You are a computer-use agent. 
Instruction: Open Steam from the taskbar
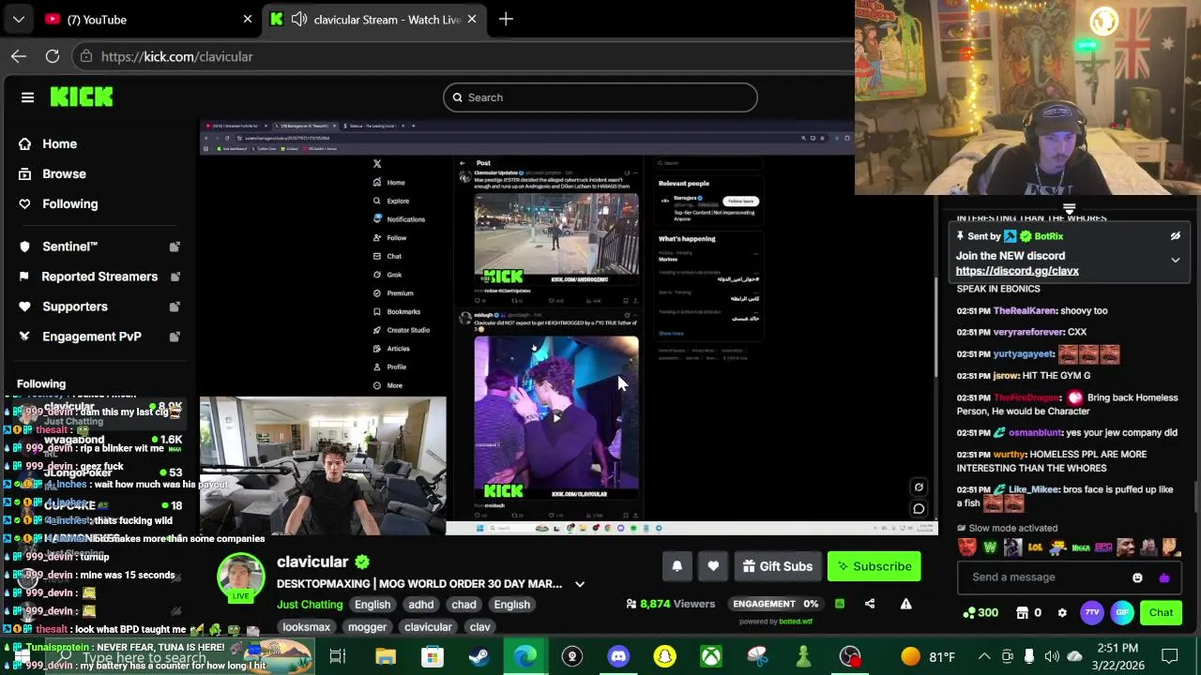(479, 656)
